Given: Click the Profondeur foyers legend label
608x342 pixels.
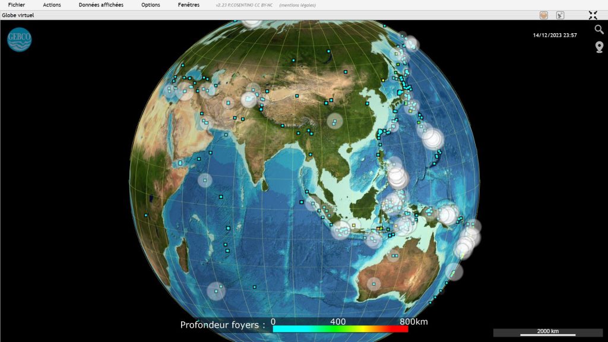Looking at the screenshot, I should 223,325.
